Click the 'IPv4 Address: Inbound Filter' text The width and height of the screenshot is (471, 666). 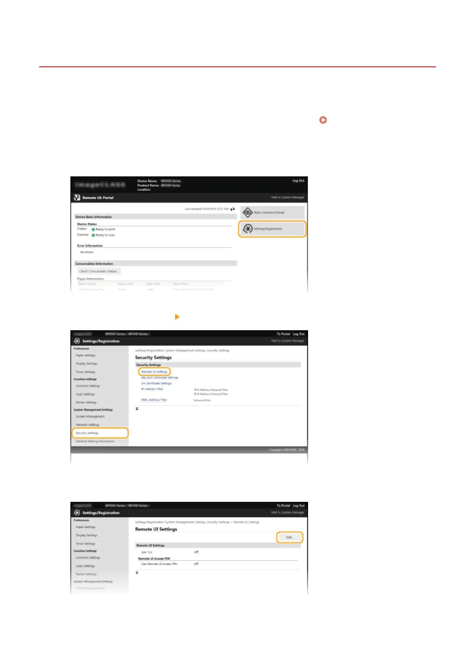pos(211,390)
